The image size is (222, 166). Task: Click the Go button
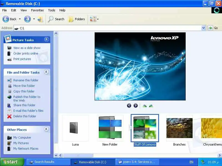tap(213, 28)
